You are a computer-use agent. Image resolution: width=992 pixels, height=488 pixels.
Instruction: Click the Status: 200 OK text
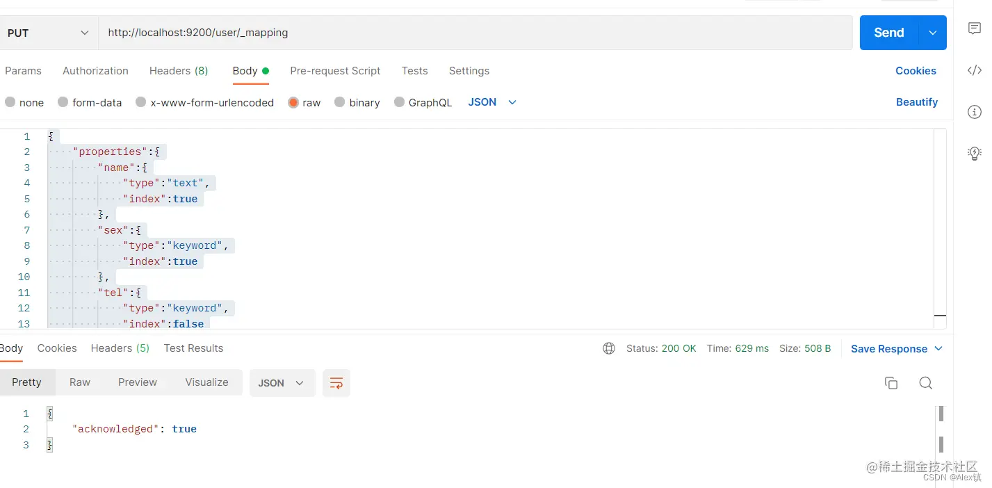tap(661, 348)
